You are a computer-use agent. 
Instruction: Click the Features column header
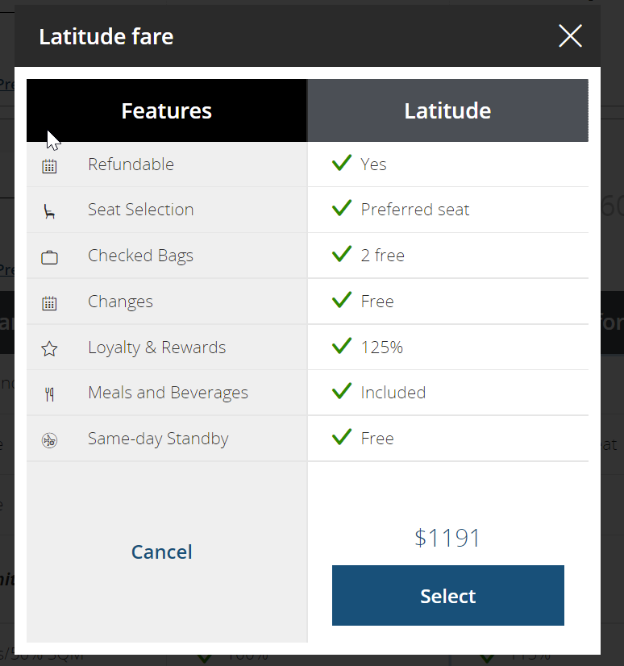coord(167,110)
